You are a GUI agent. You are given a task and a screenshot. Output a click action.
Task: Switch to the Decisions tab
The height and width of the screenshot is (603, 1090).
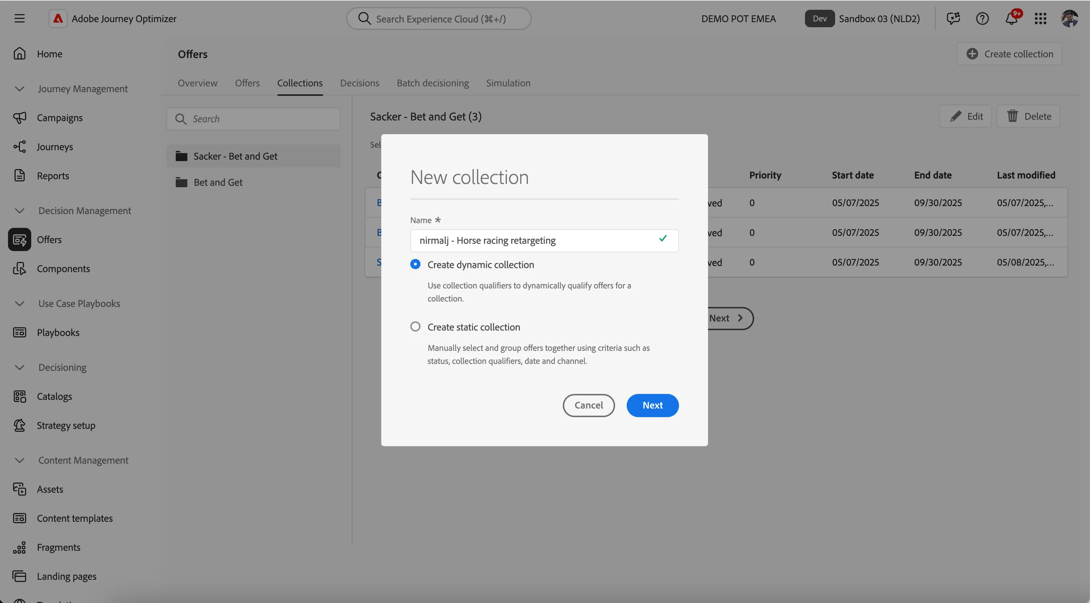[359, 83]
